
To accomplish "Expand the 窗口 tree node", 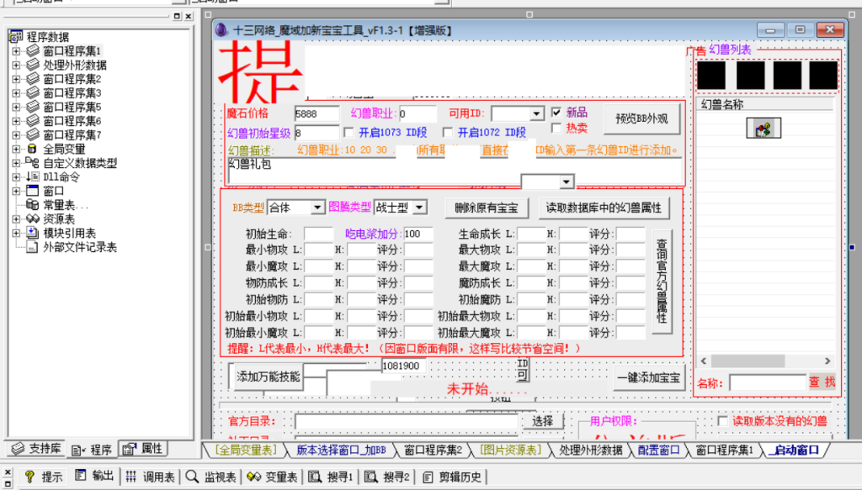I will (16, 191).
